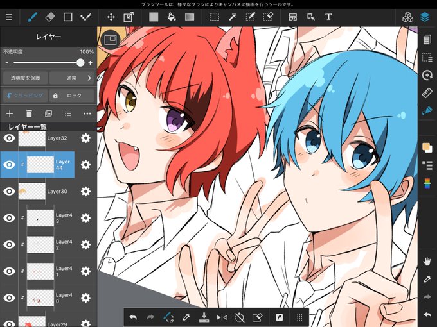Hide Layer32 using its eye icon
This screenshot has height=327, width=437.
tap(9, 138)
